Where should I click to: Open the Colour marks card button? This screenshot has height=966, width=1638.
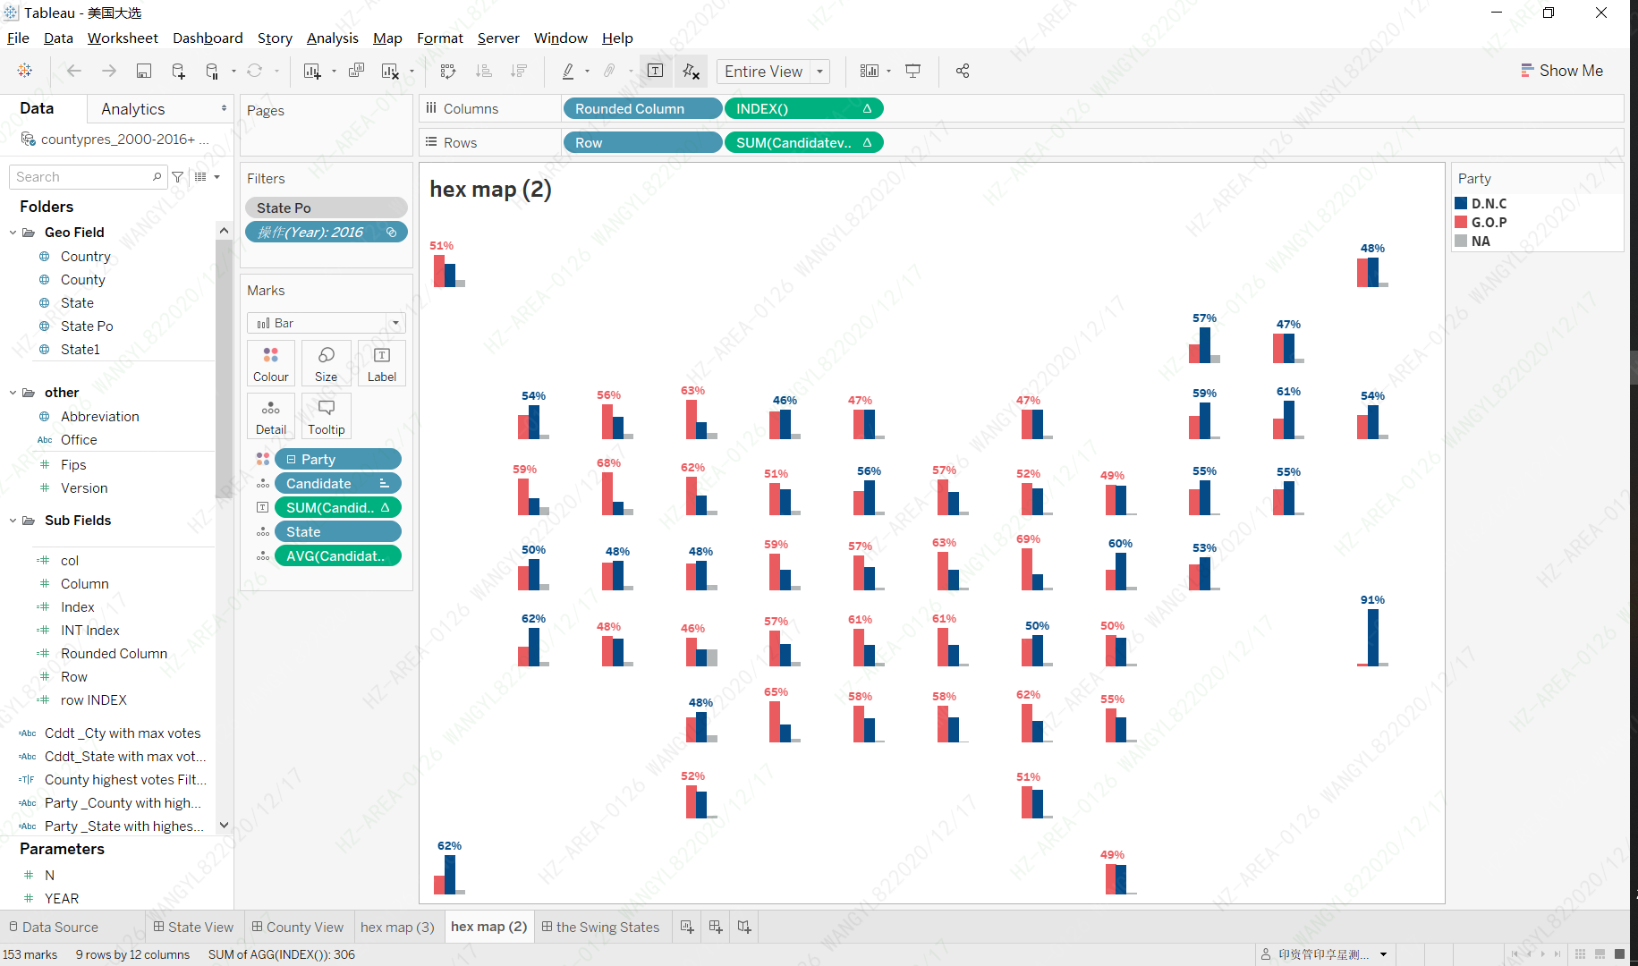(270, 363)
